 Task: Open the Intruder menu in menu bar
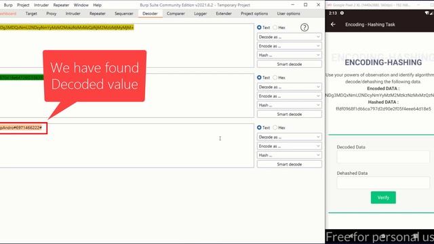pos(41,5)
